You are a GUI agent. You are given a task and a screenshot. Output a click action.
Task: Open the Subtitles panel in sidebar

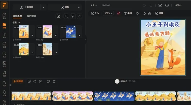pos(4,45)
